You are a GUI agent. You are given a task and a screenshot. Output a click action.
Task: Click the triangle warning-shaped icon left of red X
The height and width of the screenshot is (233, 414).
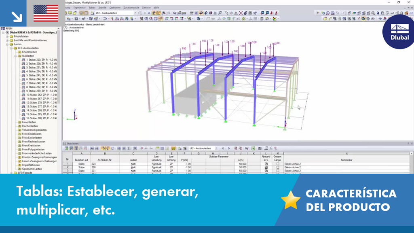coord(236,13)
